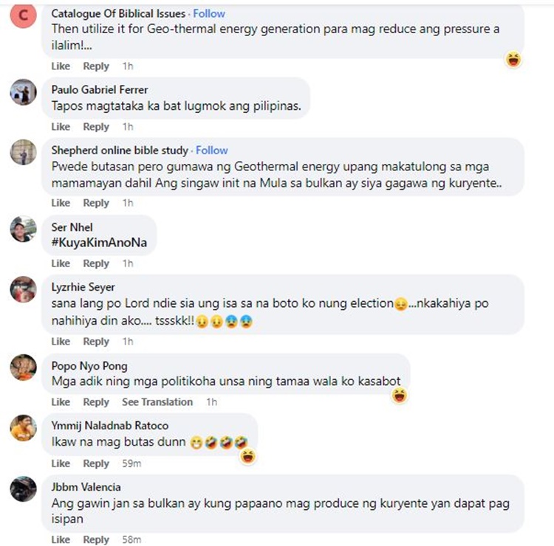View haha reaction on Ymmij's comment

(248, 456)
